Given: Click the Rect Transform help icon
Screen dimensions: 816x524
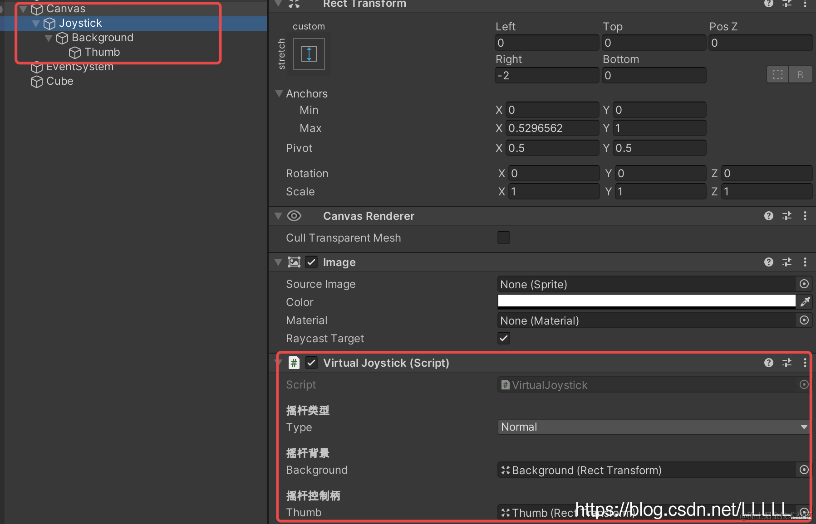Looking at the screenshot, I should 769,4.
